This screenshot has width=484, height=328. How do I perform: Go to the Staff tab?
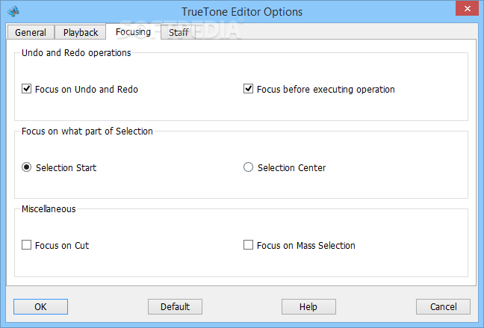pyautogui.click(x=179, y=32)
